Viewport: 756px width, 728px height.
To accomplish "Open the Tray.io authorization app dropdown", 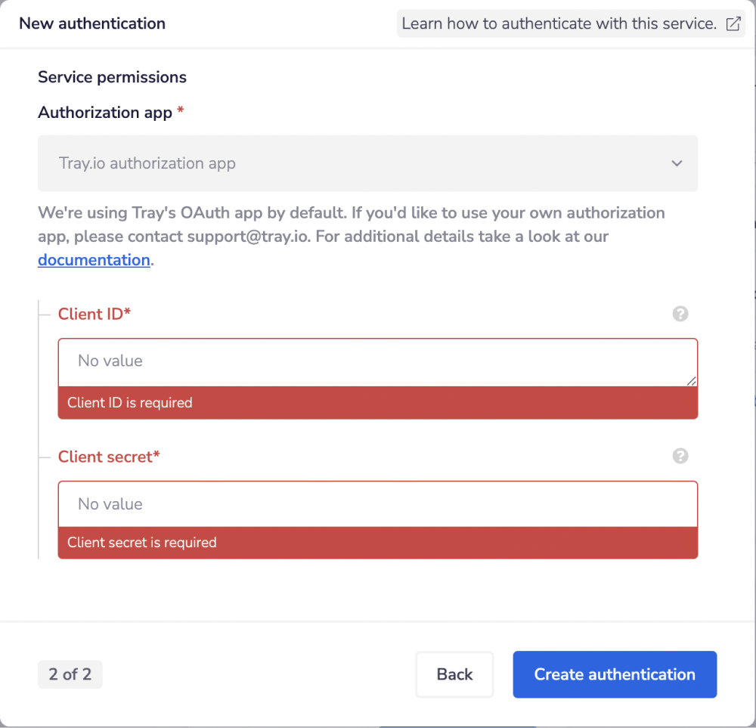I will (367, 163).
